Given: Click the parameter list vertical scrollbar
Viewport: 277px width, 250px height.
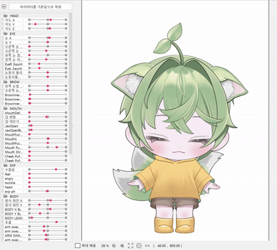Looking at the screenshot, I should pos(71,83).
